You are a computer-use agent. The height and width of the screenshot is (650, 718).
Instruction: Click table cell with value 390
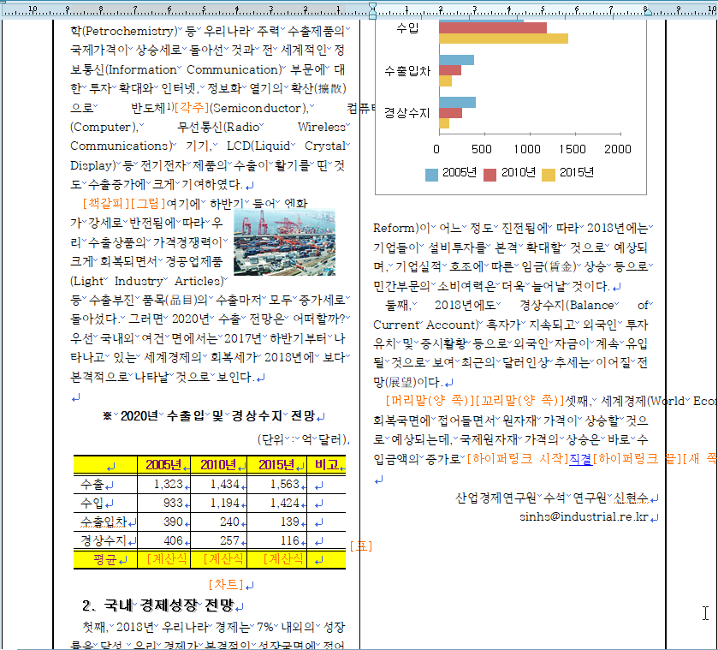click(x=164, y=522)
